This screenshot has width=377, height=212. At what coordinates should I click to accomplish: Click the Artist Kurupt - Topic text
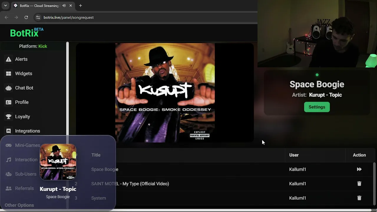[x=317, y=95]
